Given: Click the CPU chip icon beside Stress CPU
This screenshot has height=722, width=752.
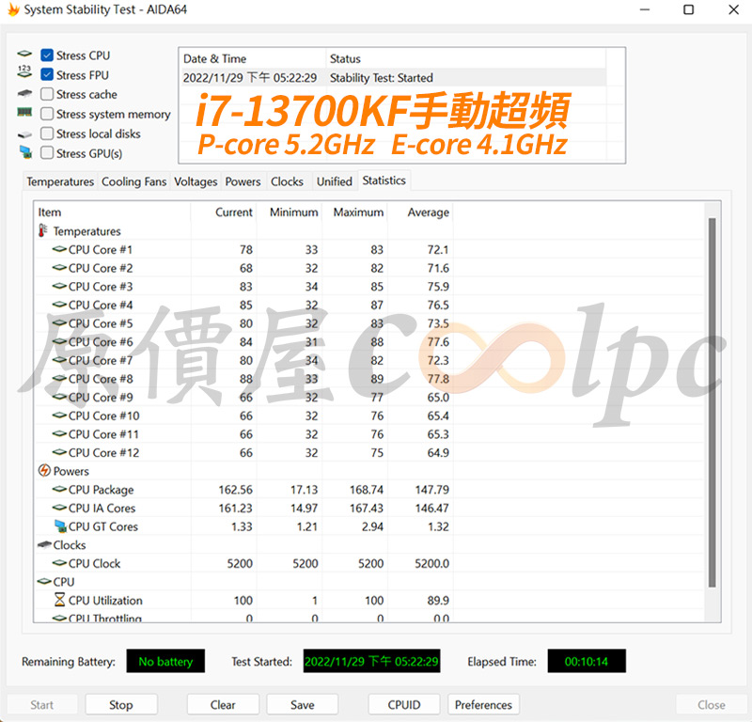Looking at the screenshot, I should (24, 54).
